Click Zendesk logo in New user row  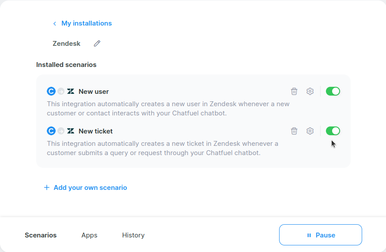point(71,91)
